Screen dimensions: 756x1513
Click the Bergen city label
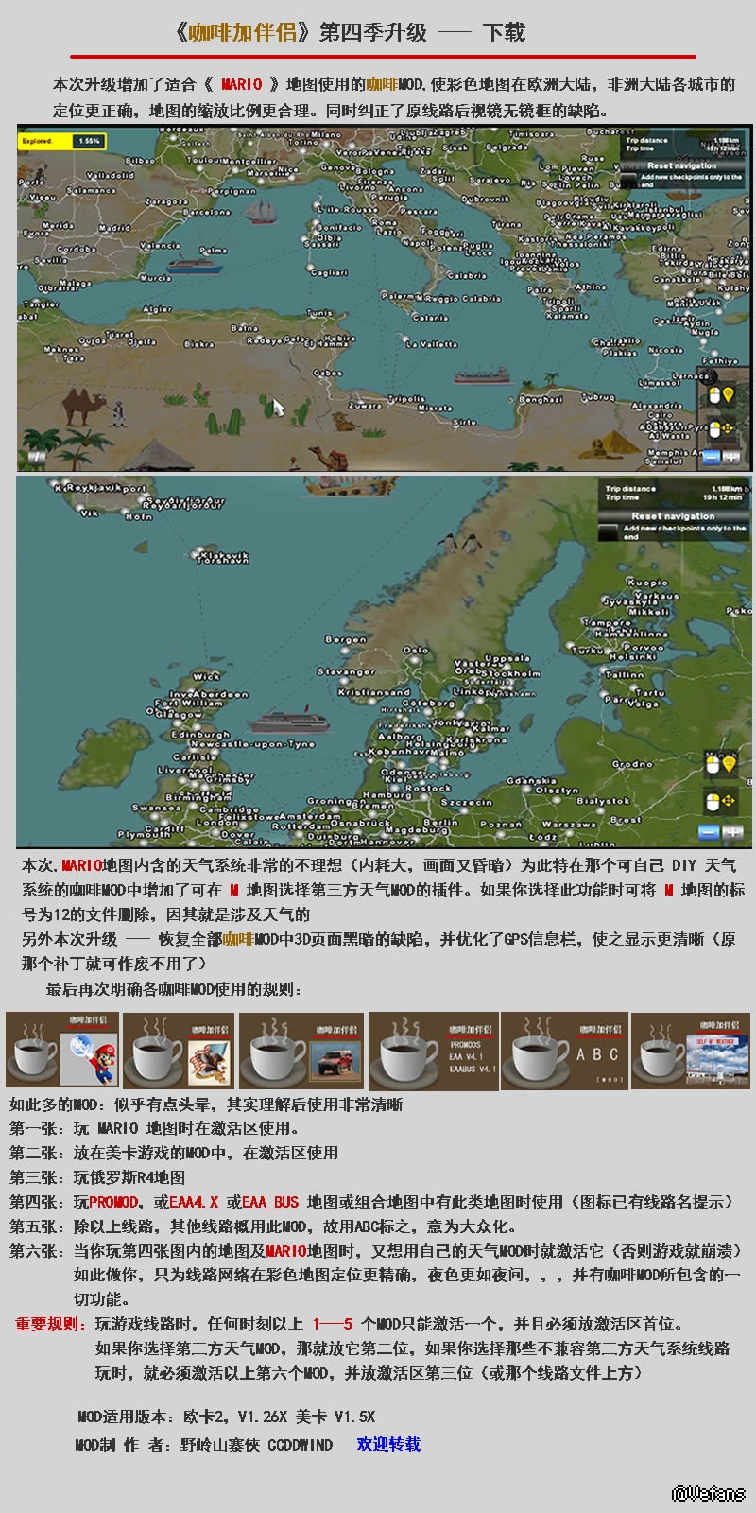[345, 640]
